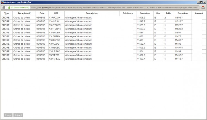Click the Retour button
Screen dimensions: 207x120
pyautogui.click(x=8, y=115)
